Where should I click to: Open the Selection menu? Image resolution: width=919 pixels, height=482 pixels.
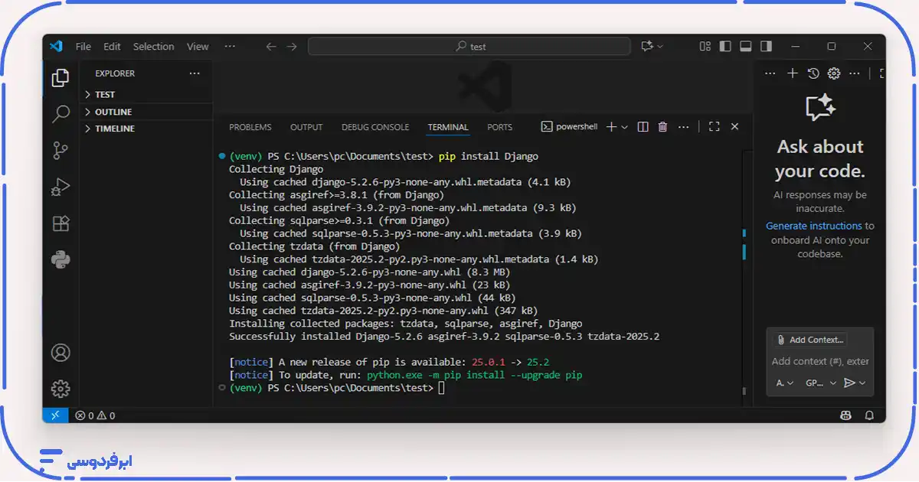click(153, 47)
